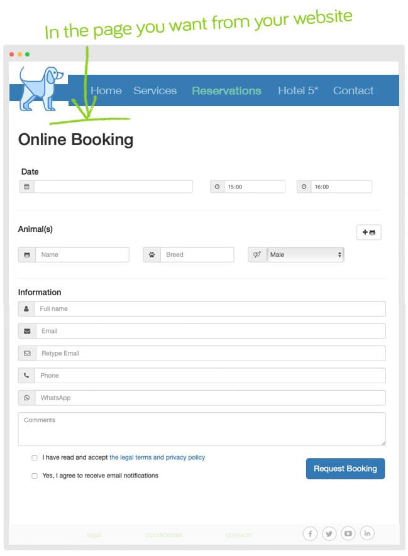This screenshot has height=556, width=408.
Task: Open the legal terms and privacy policy link
Action: tap(157, 457)
